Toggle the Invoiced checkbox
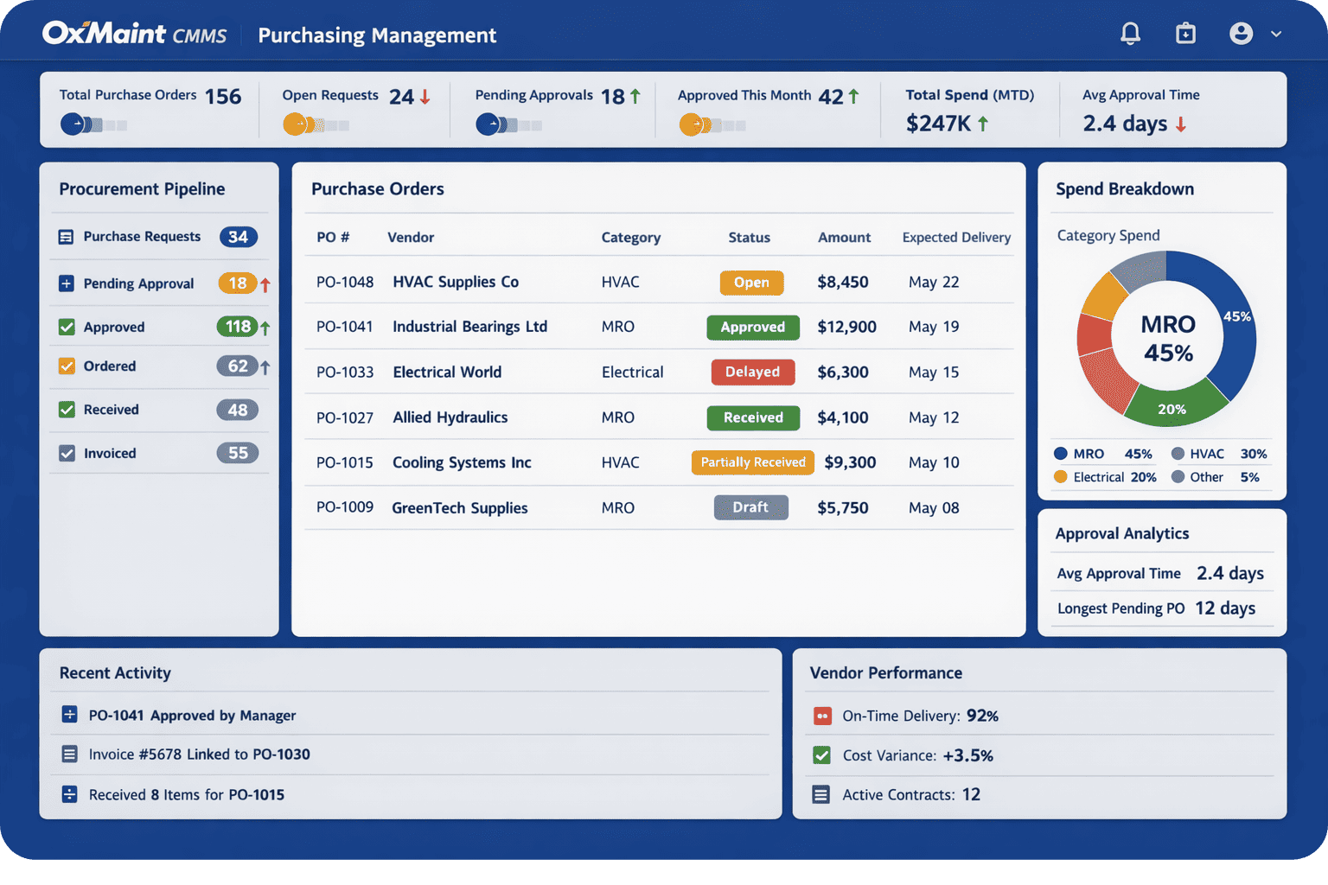The width and height of the screenshot is (1328, 885). 67,453
